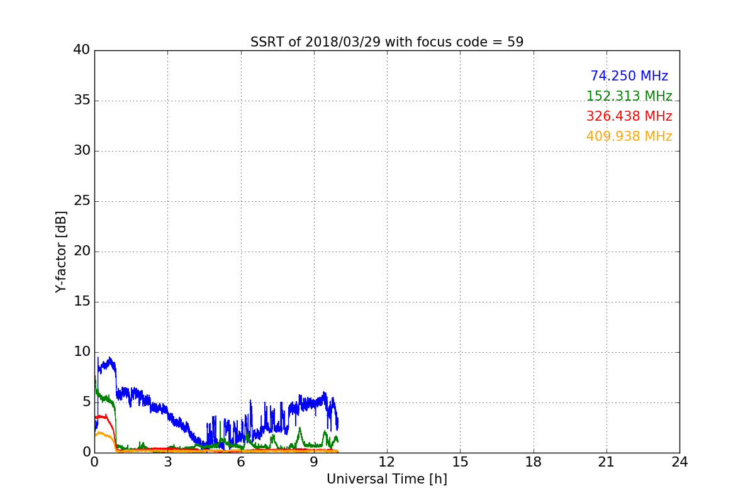Click y-axis tick label '15'
This screenshot has width=755, height=503.
(82, 301)
